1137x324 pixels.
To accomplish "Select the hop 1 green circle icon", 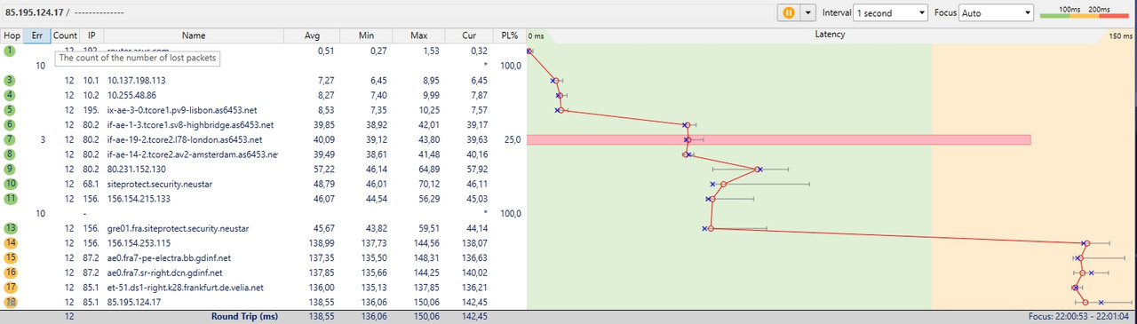I will pyautogui.click(x=11, y=51).
